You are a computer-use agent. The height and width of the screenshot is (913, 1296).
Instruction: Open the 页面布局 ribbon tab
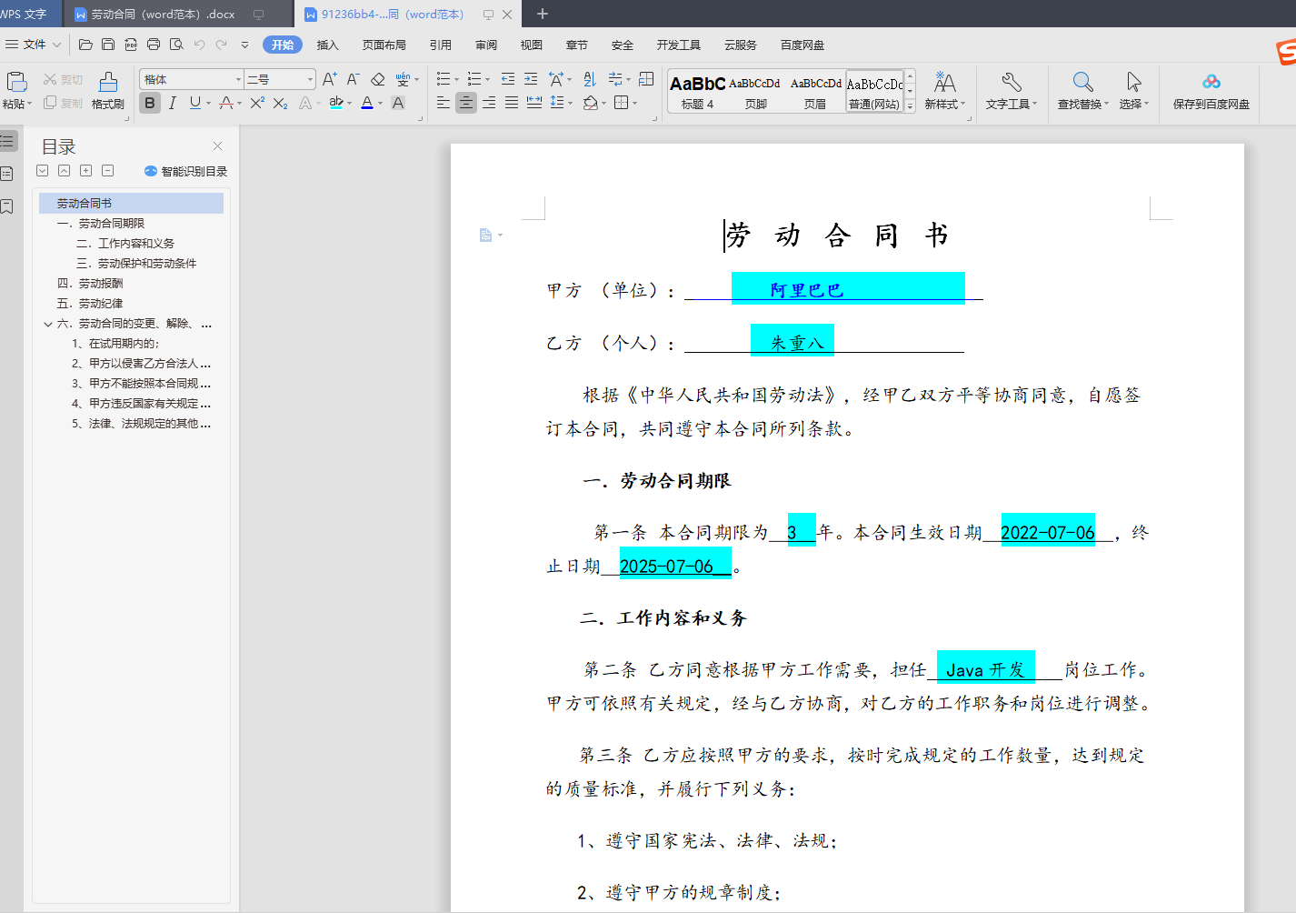[x=384, y=45]
